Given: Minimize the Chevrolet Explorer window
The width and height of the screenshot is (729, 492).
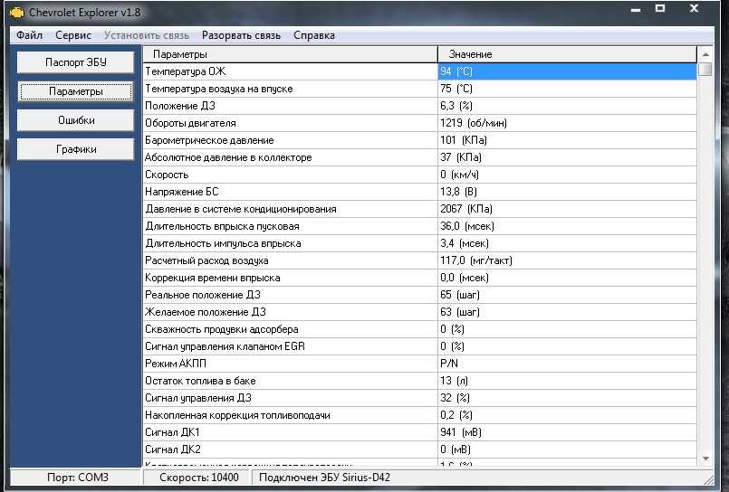Looking at the screenshot, I should click(636, 9).
